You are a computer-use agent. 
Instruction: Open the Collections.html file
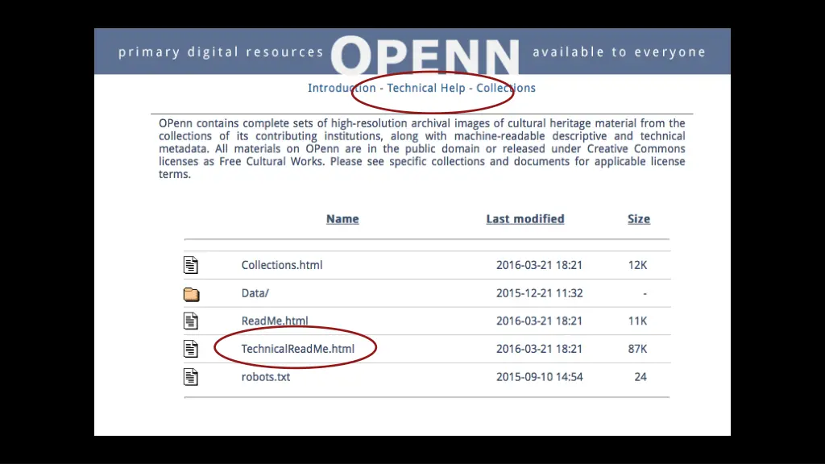tap(282, 265)
